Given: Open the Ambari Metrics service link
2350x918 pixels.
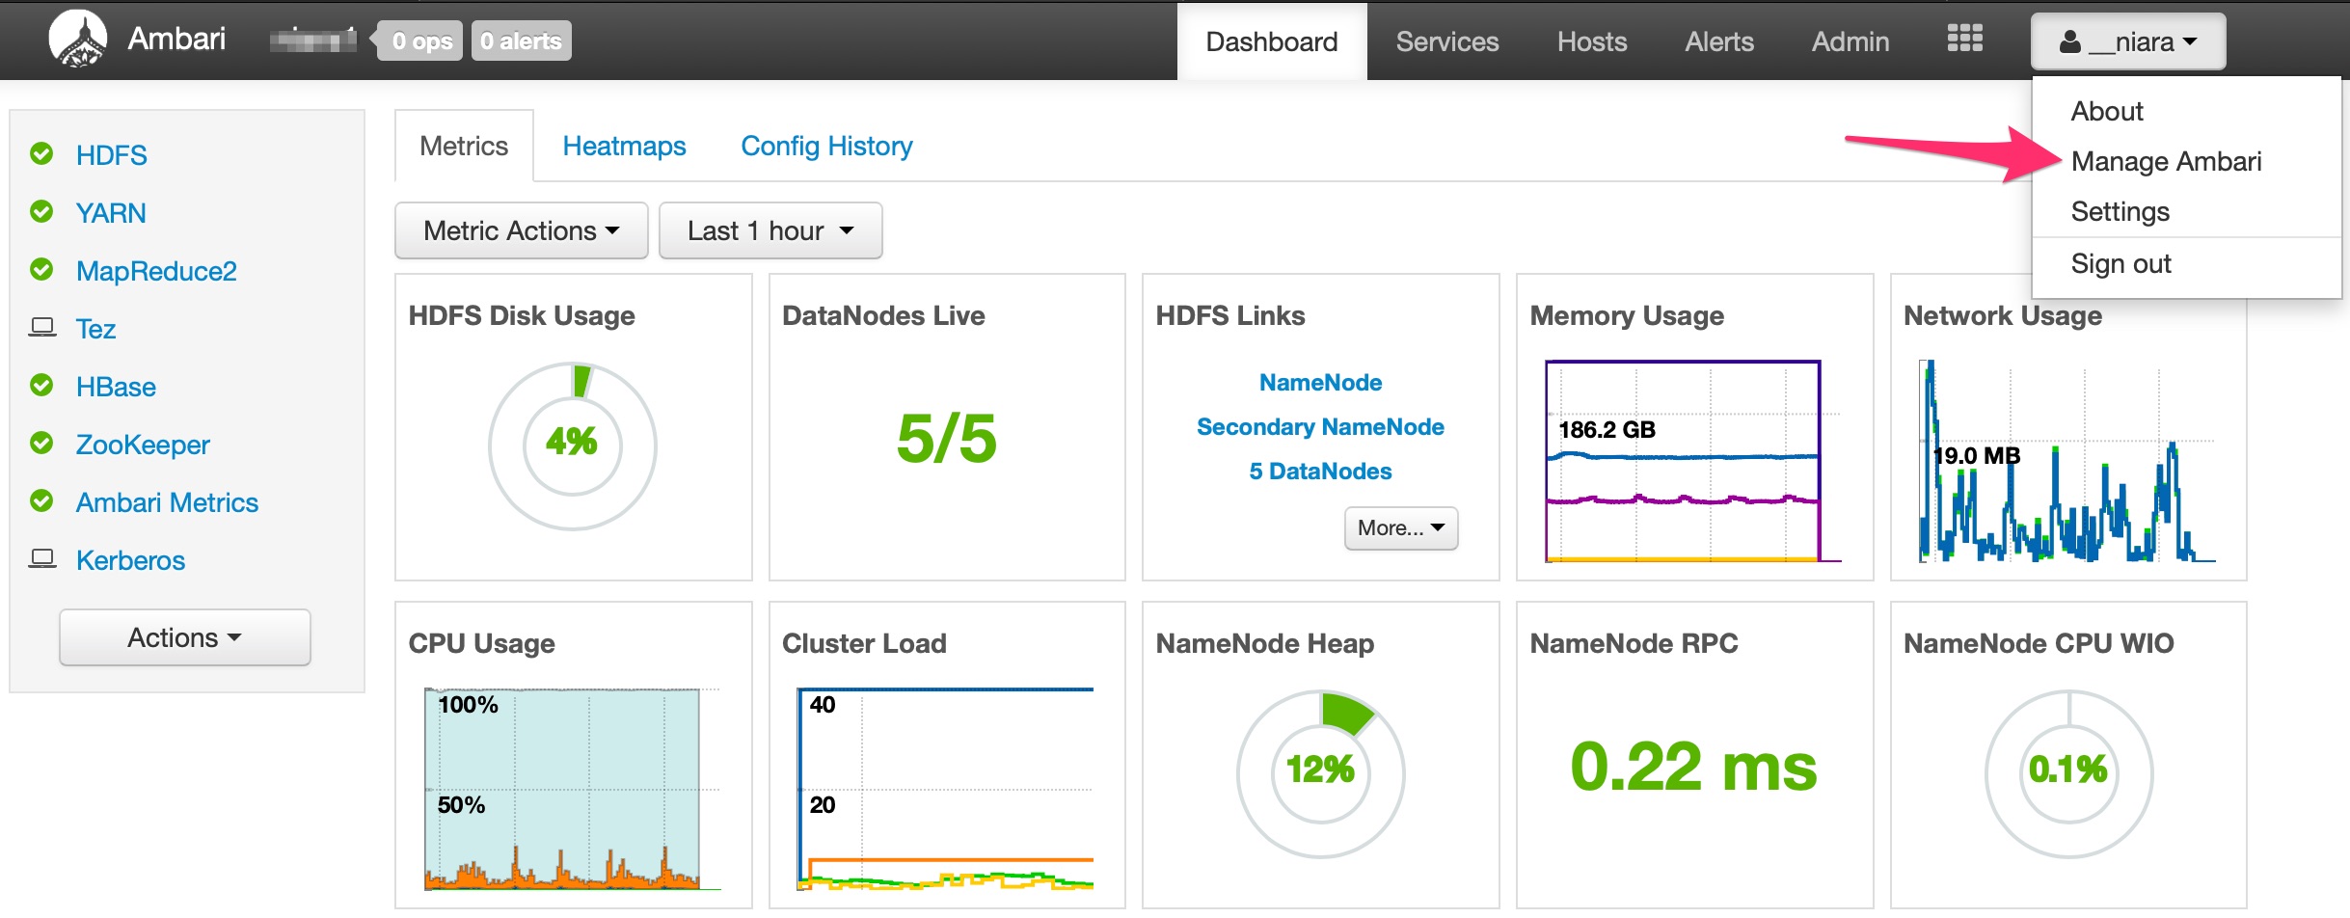Looking at the screenshot, I should tap(167, 502).
